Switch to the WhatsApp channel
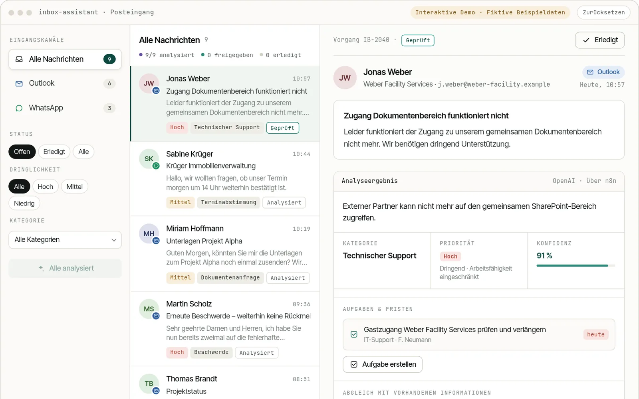The image size is (639, 399). pyautogui.click(x=65, y=108)
